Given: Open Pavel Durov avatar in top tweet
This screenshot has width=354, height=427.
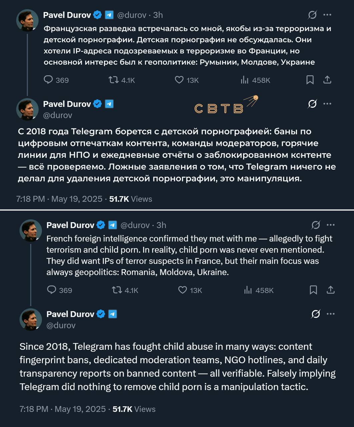Looking at the screenshot, I should point(27,20).
